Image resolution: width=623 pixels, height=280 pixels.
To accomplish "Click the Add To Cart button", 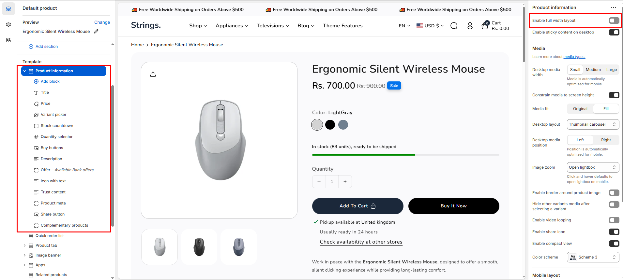I will [357, 206].
